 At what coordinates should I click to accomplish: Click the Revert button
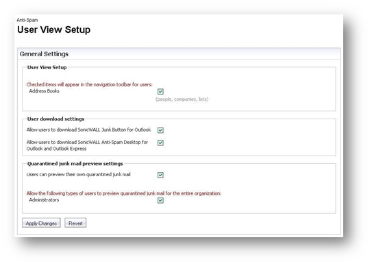tap(75, 223)
